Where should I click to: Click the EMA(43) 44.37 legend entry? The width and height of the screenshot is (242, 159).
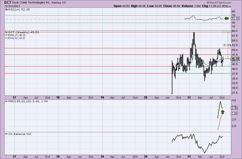click(16, 38)
